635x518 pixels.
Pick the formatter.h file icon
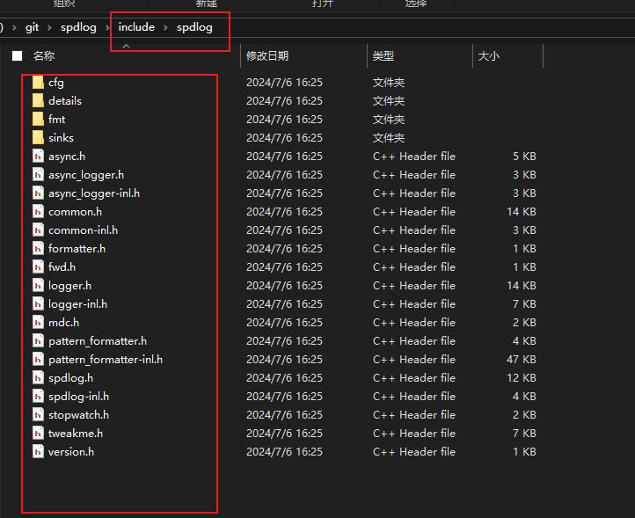pos(38,249)
